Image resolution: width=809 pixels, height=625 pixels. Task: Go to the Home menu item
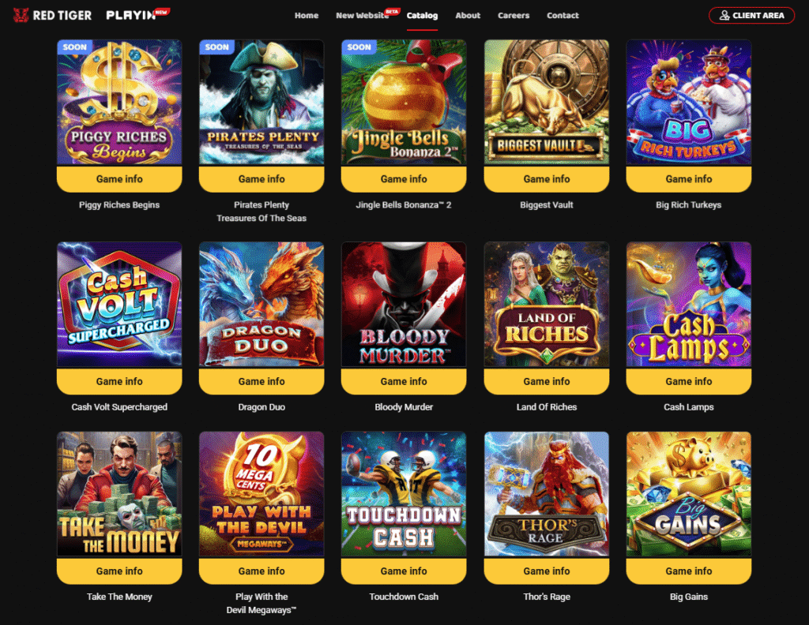point(307,16)
